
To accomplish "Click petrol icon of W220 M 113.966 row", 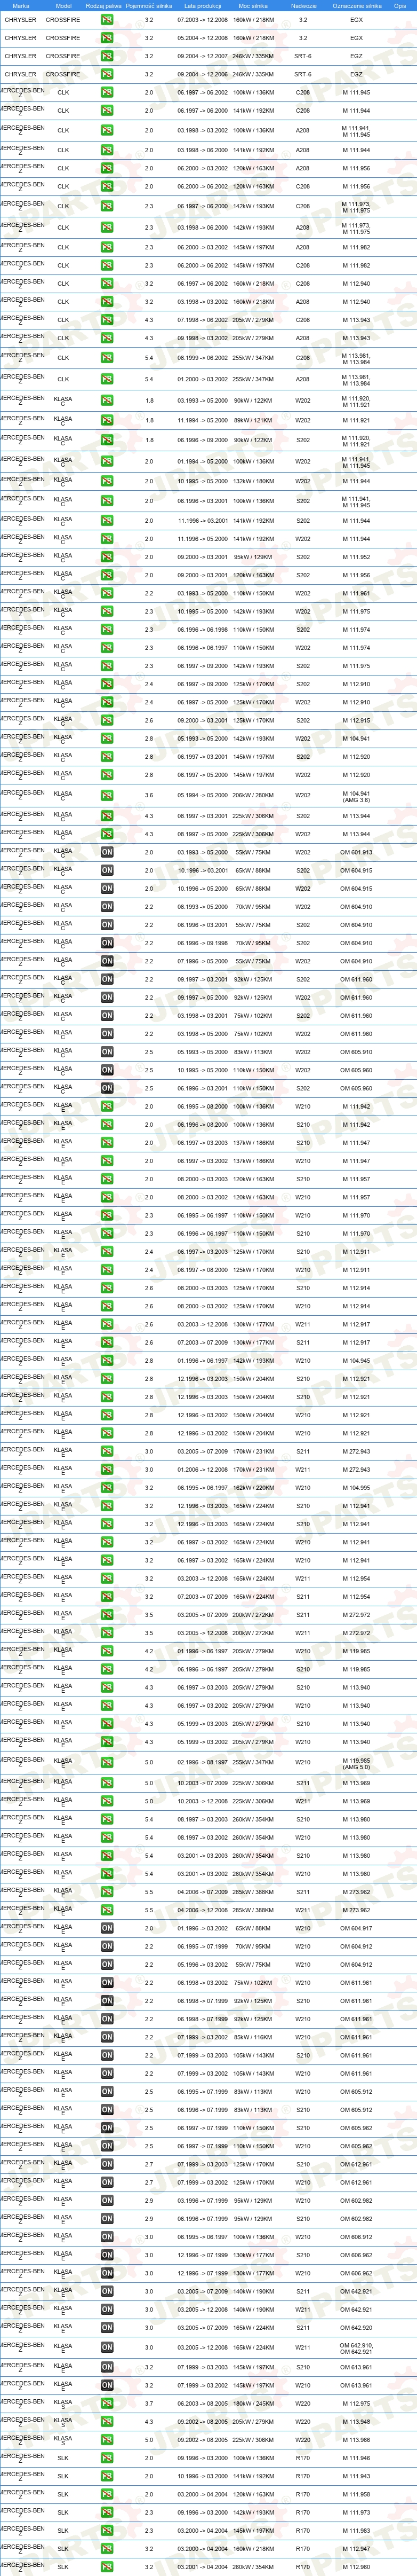I will [107, 2440].
